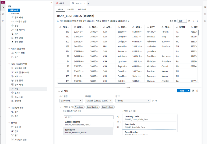Open the dropdown arrow beside the 실행 button
The width and height of the screenshot is (208, 144).
189,91
